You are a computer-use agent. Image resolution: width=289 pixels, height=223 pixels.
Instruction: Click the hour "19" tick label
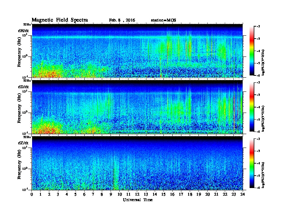point(199,194)
